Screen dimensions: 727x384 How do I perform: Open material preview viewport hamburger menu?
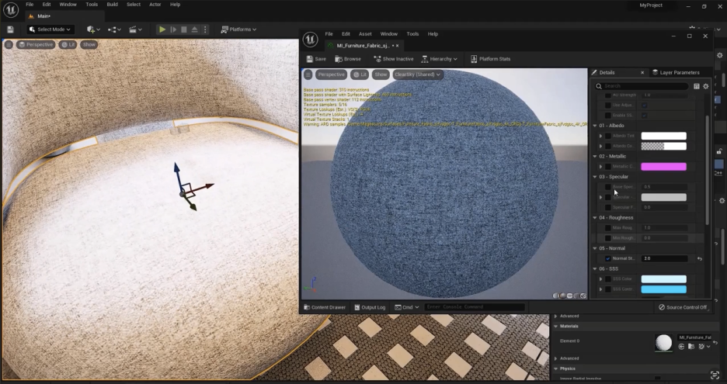[x=308, y=74]
